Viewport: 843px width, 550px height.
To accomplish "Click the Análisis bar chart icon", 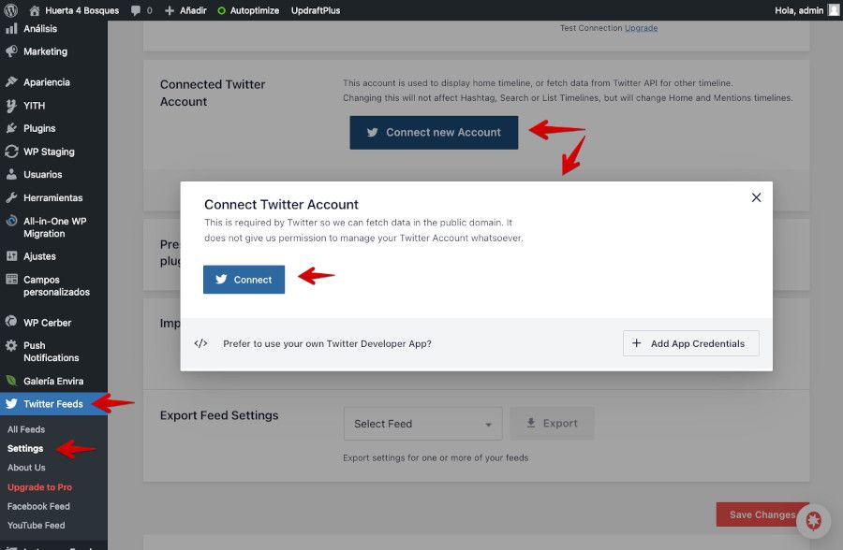I will tap(11, 28).
